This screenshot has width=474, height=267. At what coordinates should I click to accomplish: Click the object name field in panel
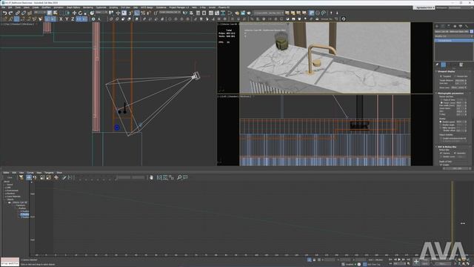pos(452,31)
